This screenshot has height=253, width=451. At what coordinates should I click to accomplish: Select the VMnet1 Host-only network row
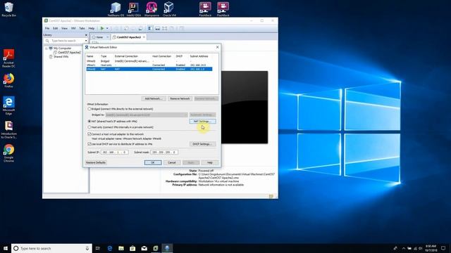coord(149,65)
